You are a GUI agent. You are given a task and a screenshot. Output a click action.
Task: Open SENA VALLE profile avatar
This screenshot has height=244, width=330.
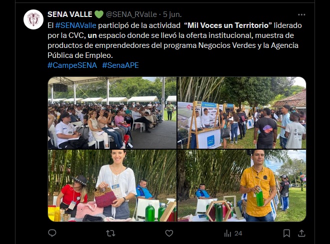point(33,19)
